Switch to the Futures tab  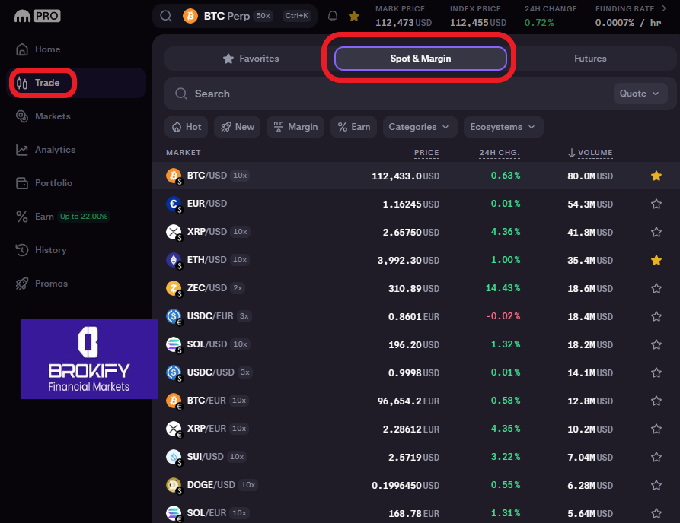(x=590, y=59)
